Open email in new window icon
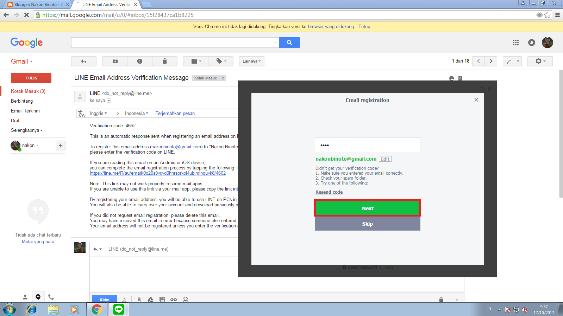The height and width of the screenshot is (316, 563). coord(460,78)
